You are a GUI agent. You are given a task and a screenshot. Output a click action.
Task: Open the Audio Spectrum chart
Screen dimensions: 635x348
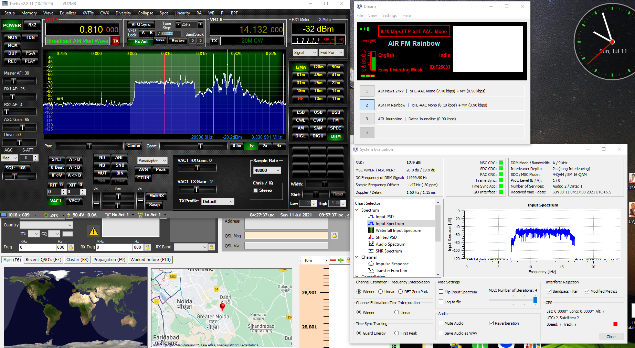pos(390,244)
